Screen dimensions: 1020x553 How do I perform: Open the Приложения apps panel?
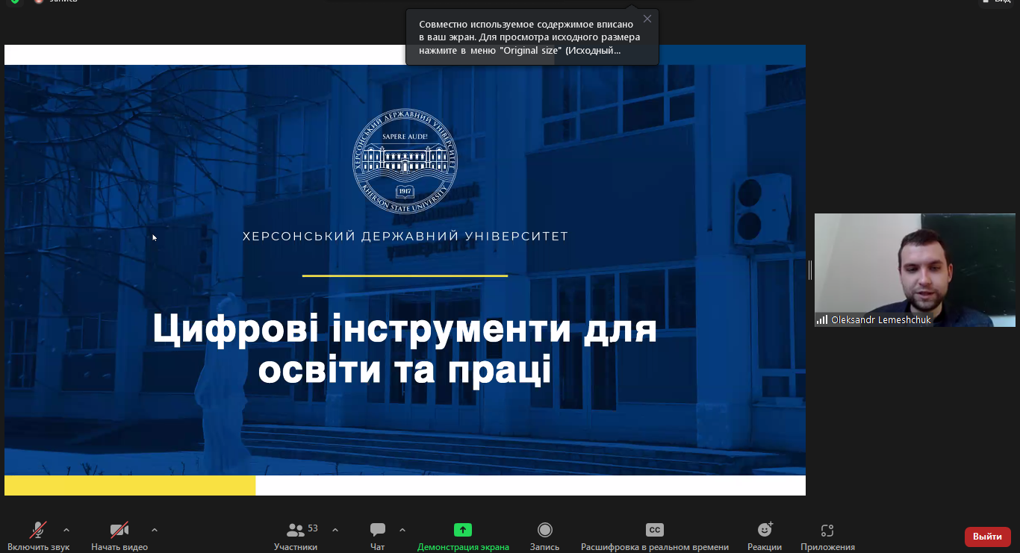(827, 536)
